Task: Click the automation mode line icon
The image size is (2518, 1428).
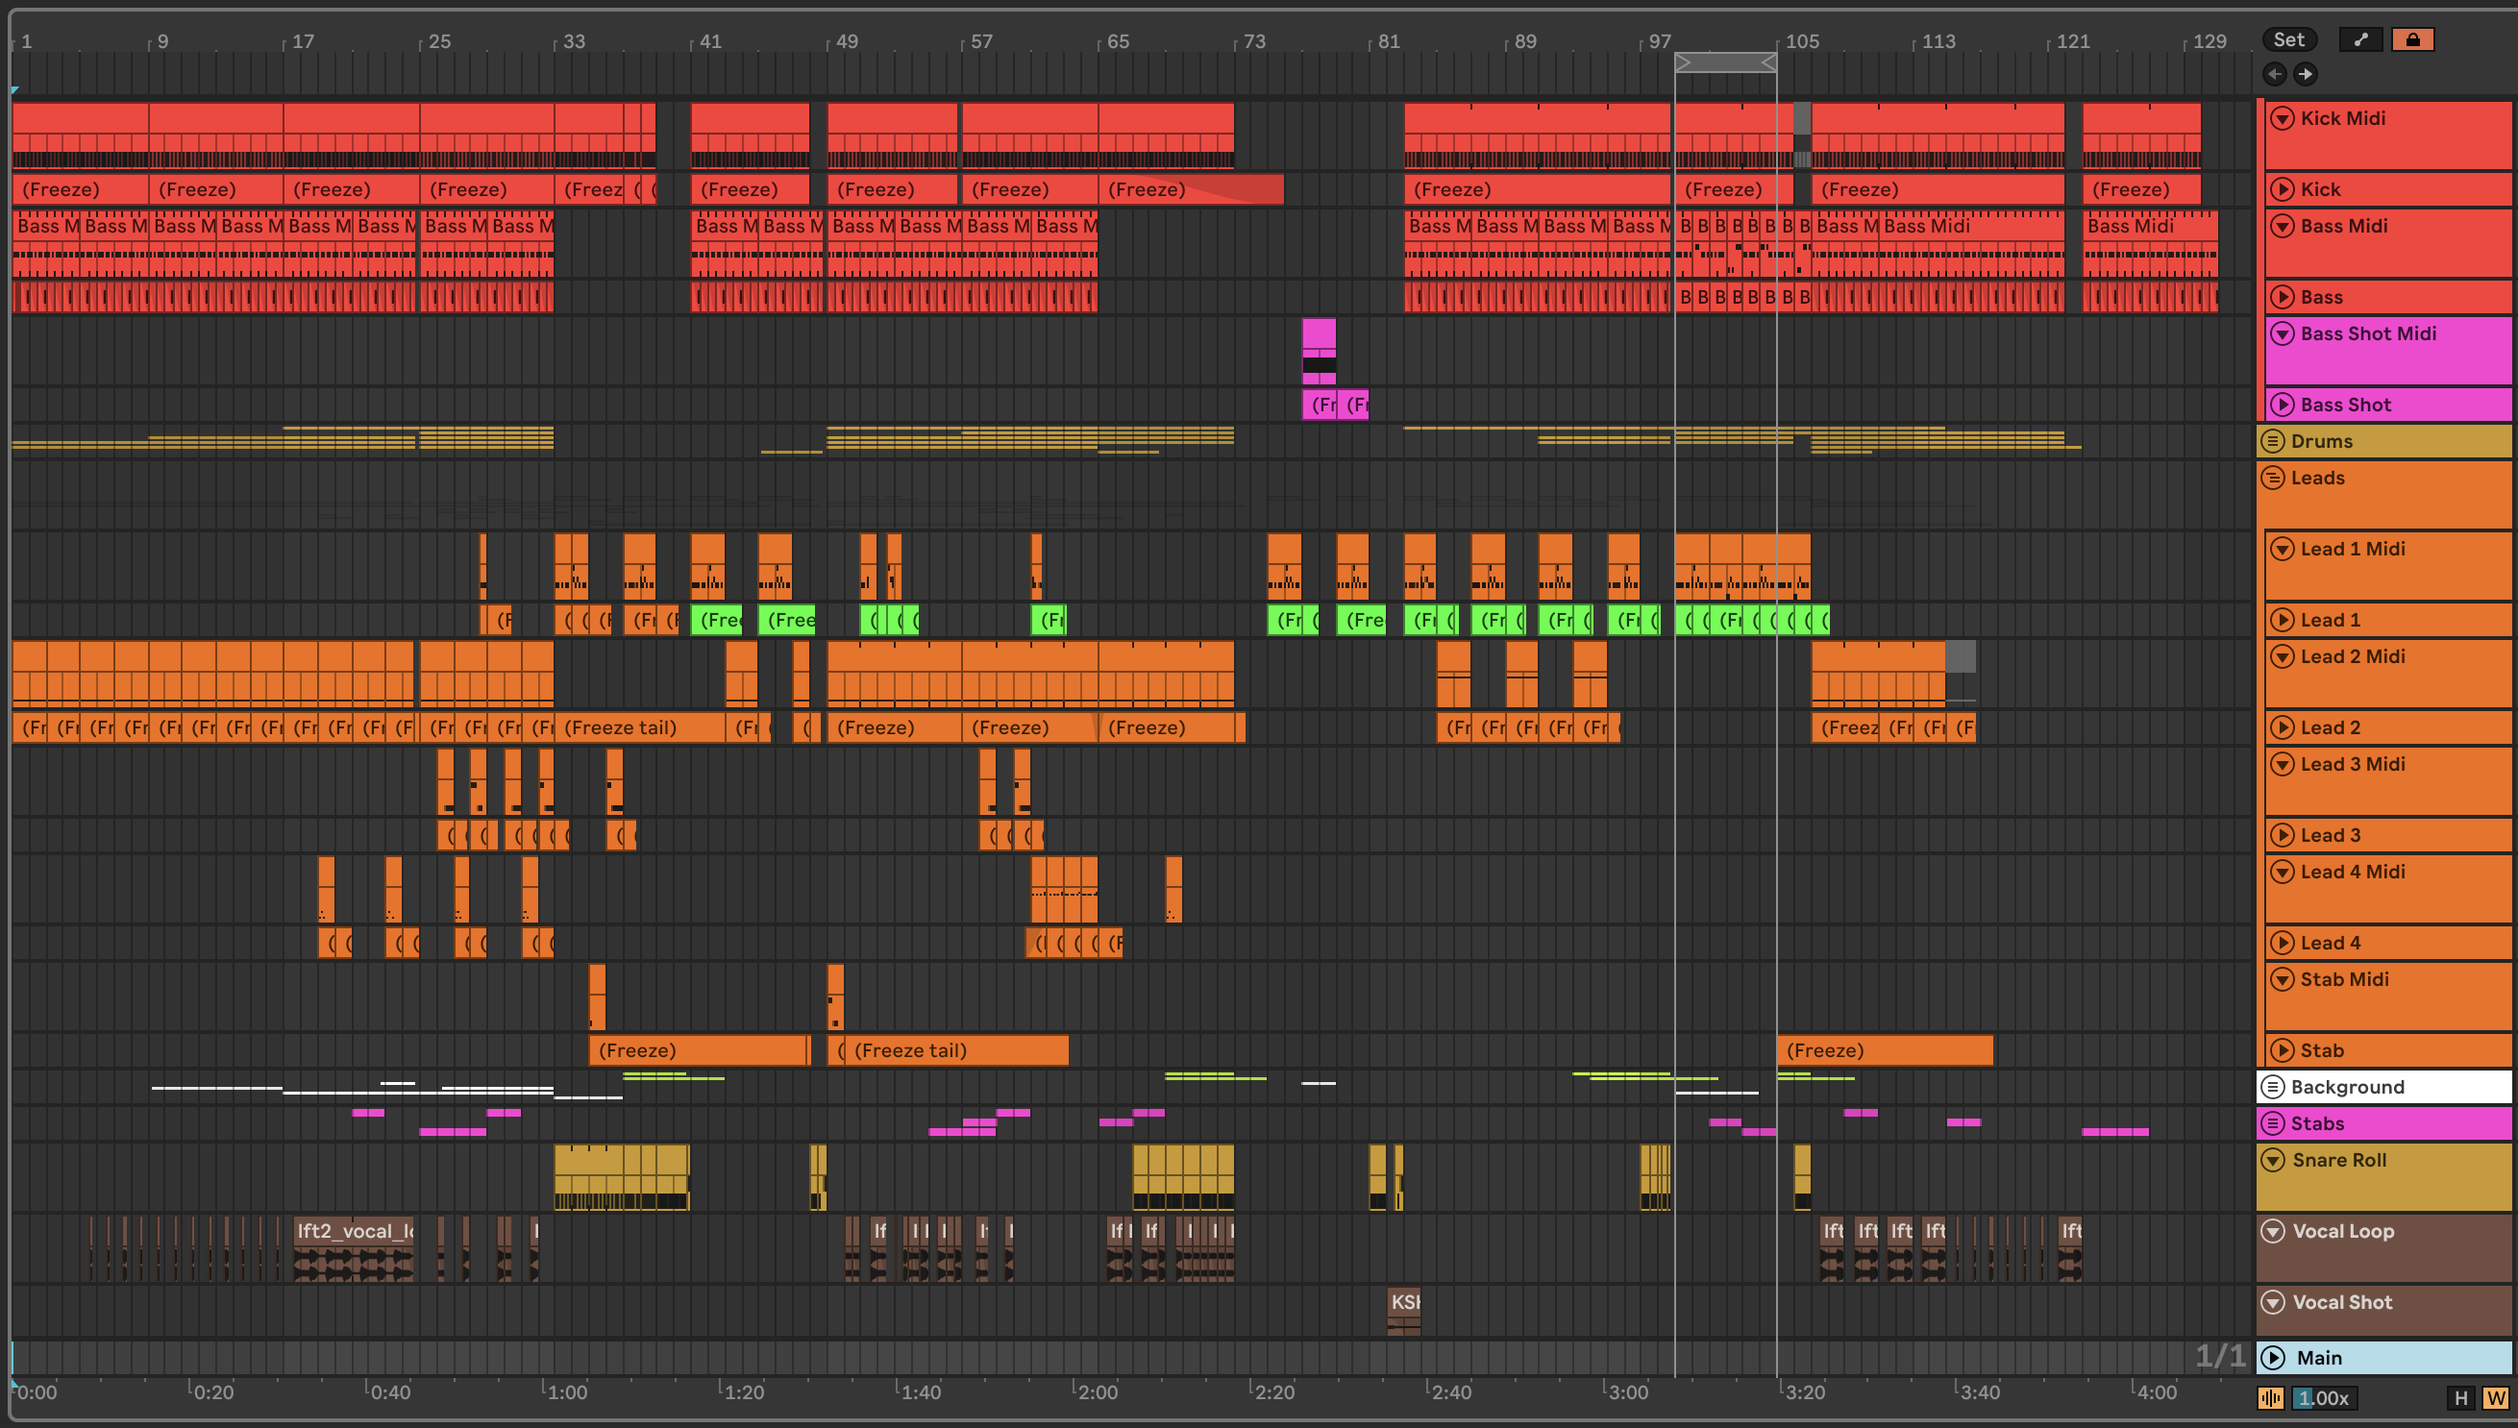Action: pos(2360,39)
